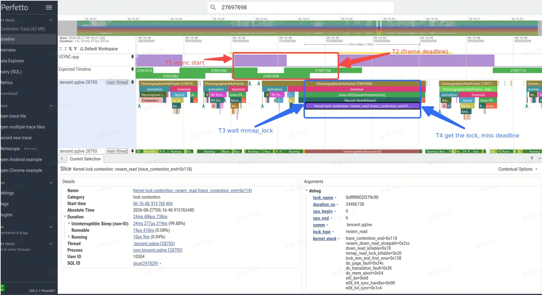Open the track filter icon

point(75,49)
